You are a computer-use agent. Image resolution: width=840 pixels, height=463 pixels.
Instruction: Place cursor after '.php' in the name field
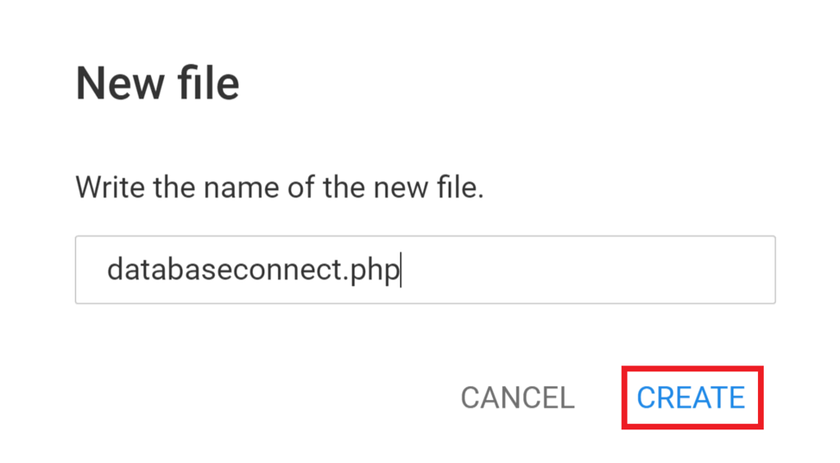click(x=401, y=270)
